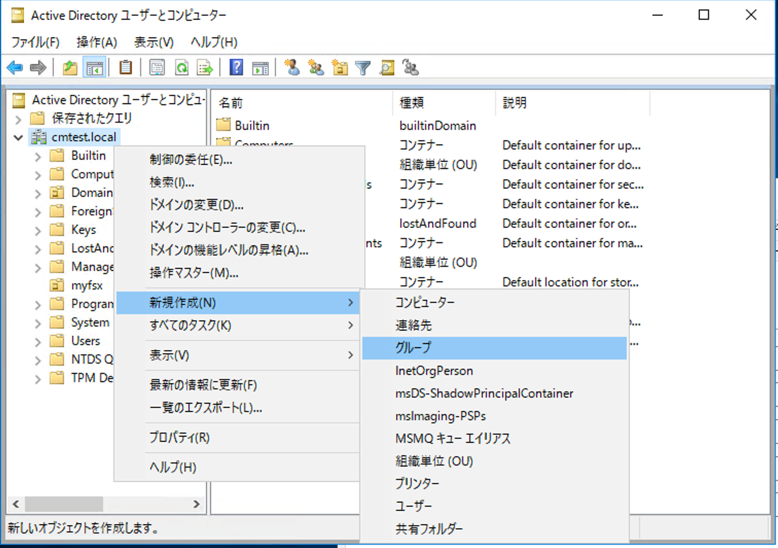Open the 操作(A) menu
The height and width of the screenshot is (548, 778).
tap(97, 42)
